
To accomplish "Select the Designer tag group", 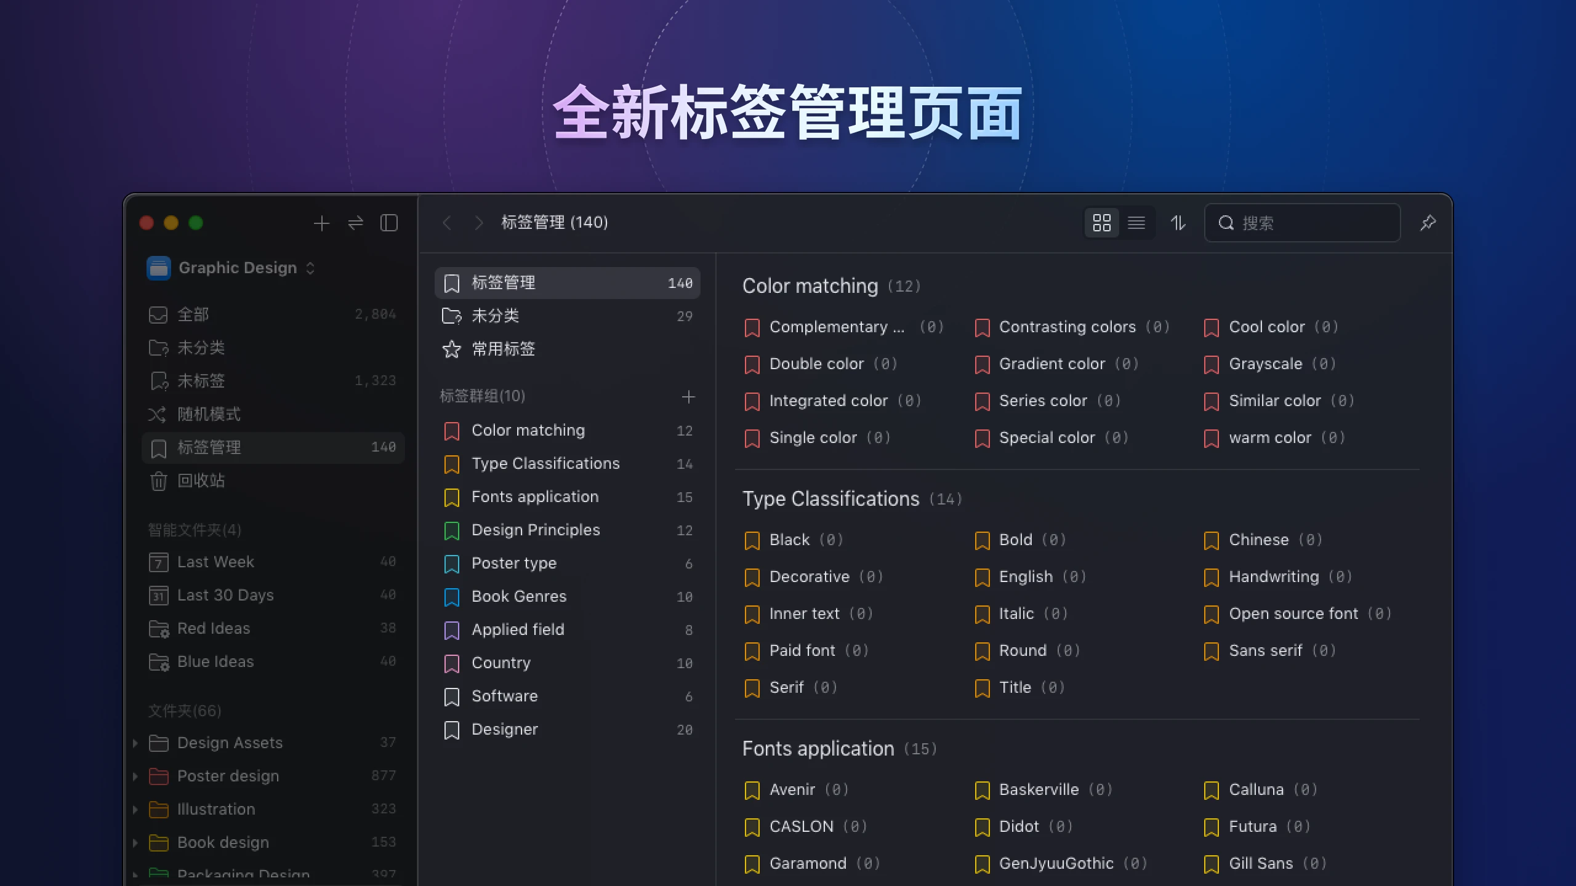I will pyautogui.click(x=567, y=730).
